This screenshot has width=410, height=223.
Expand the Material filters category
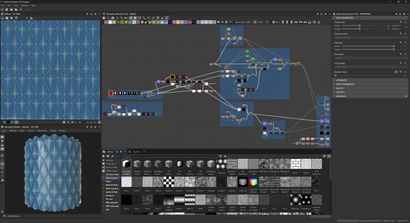[x=104, y=185]
